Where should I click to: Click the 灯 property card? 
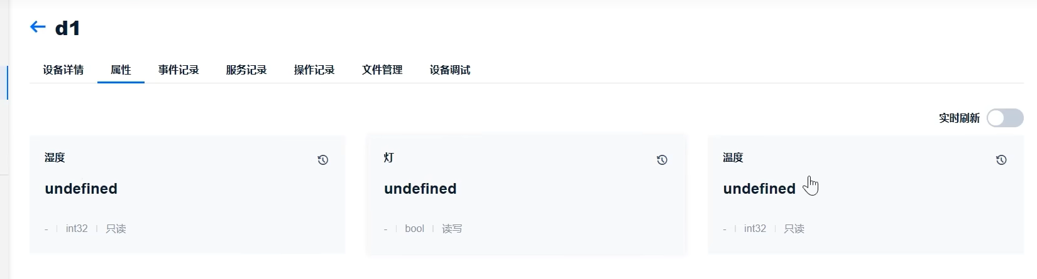pos(527,194)
